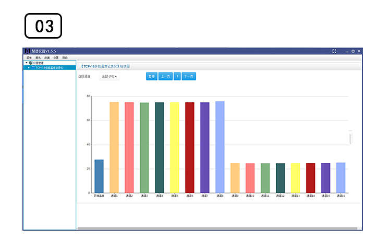Close the application window
This screenshot has width=391, height=239.
click(359, 51)
